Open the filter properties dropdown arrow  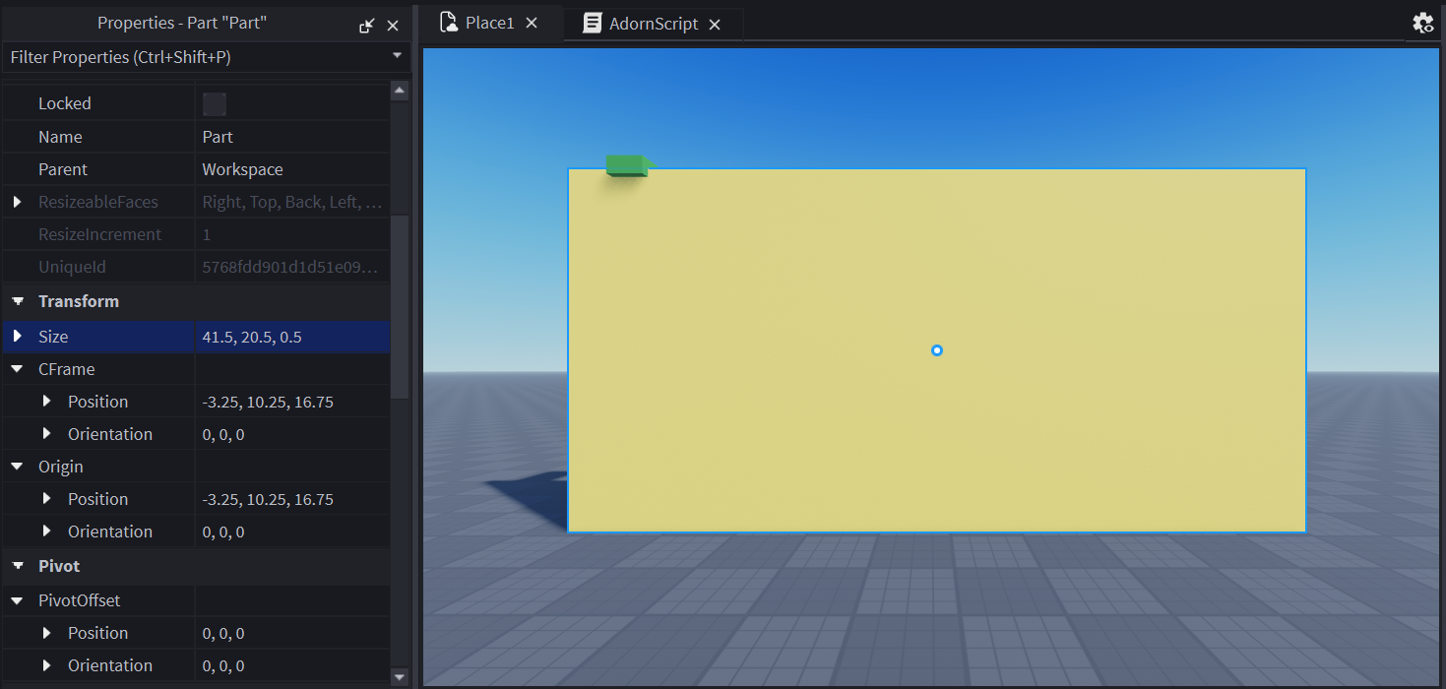pos(398,56)
